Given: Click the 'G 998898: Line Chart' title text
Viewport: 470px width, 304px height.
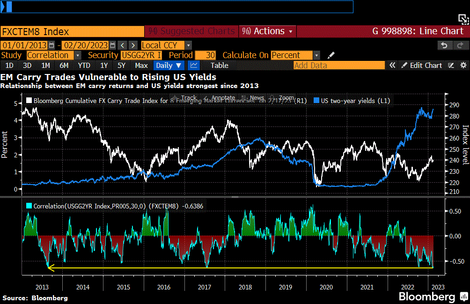Looking at the screenshot, I should [x=418, y=31].
